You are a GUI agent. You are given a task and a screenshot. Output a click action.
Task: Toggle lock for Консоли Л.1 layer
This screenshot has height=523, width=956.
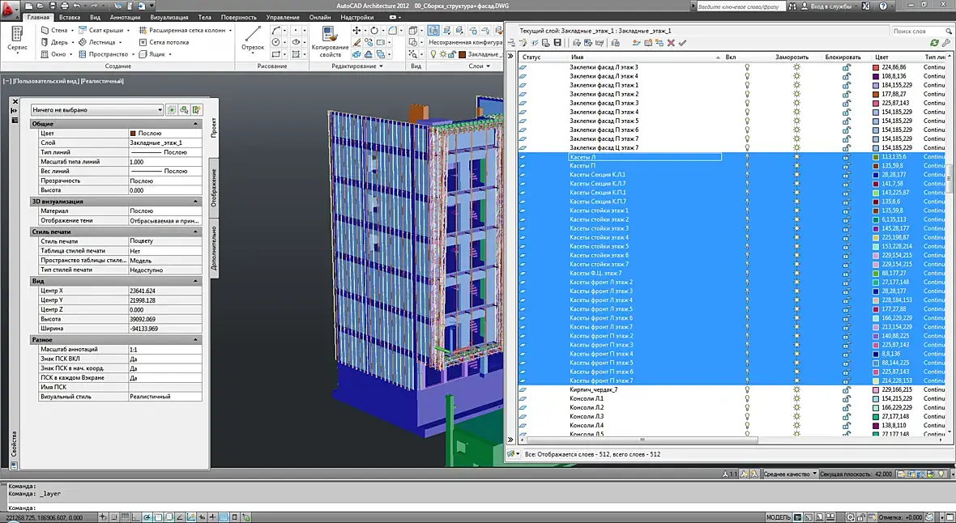point(847,398)
